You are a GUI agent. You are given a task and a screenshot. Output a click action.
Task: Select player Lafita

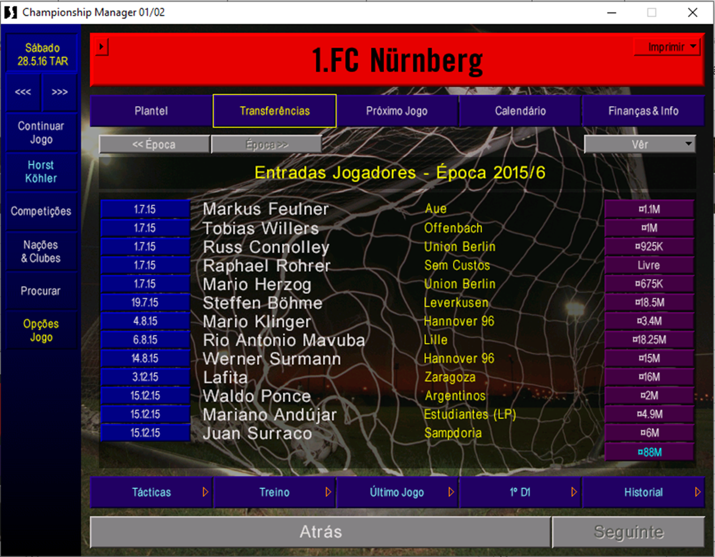225,377
